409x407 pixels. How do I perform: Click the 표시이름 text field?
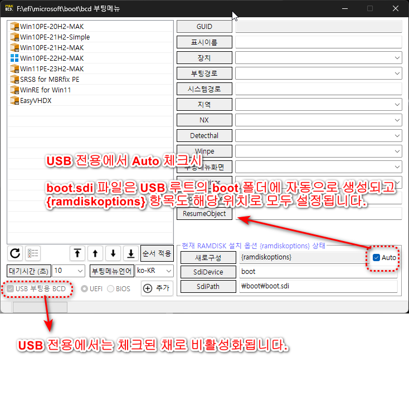tap(319, 42)
